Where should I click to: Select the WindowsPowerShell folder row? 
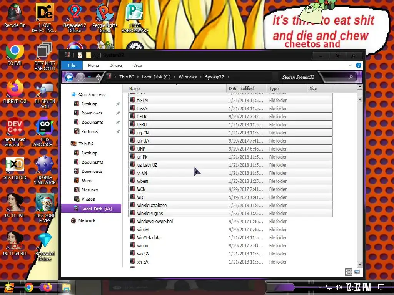(x=230, y=222)
